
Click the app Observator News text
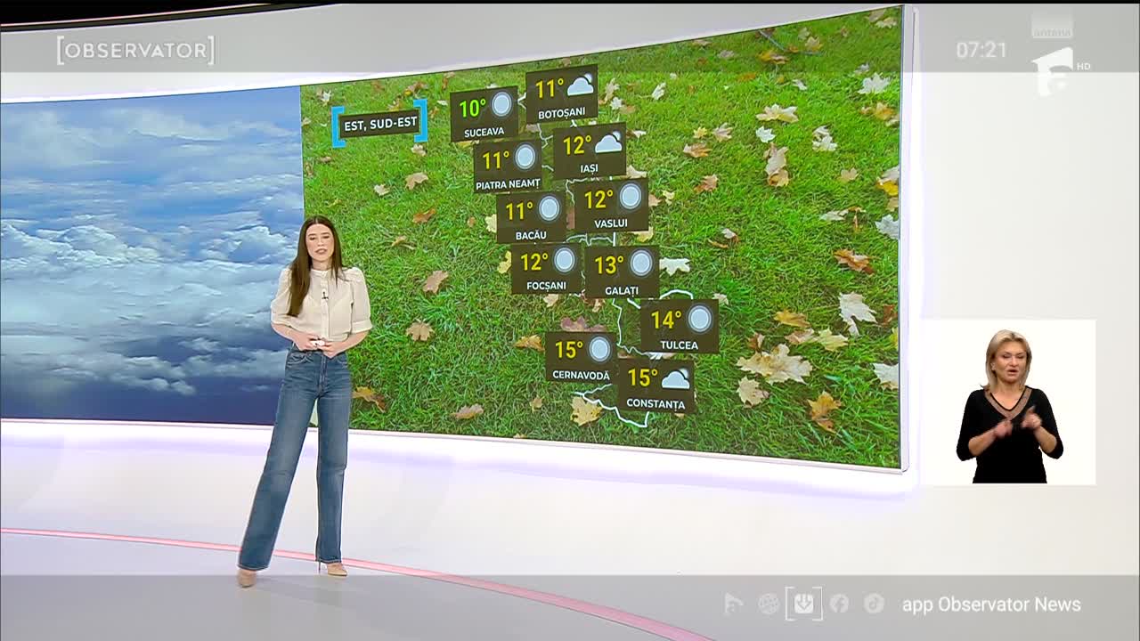(990, 604)
